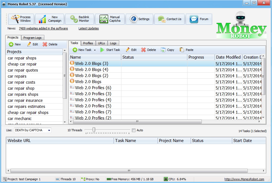This screenshot has height=183, width=272.
Task: Sort tasks by the Progress column header
Action: [201, 57]
